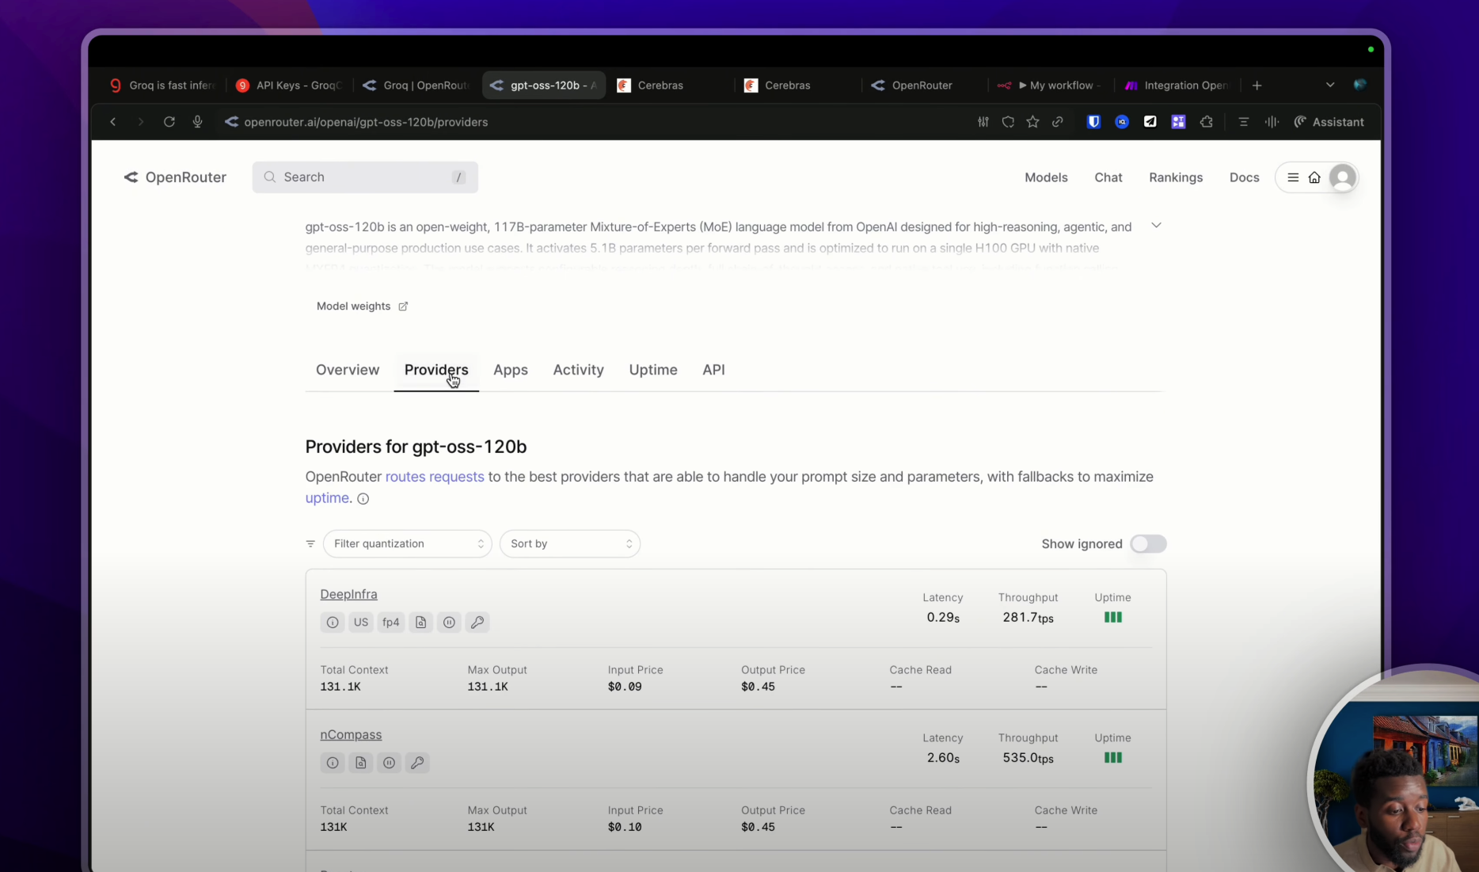Follow the routes requests link
Image resolution: width=1479 pixels, height=872 pixels.
[x=435, y=477]
